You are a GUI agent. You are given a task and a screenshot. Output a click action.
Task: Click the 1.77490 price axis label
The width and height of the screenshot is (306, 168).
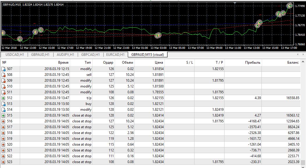[300, 6]
